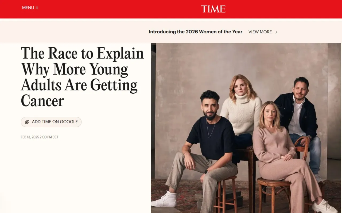This screenshot has width=342, height=213.
Task: Open the MENU text label
Action: pyautogui.click(x=28, y=8)
